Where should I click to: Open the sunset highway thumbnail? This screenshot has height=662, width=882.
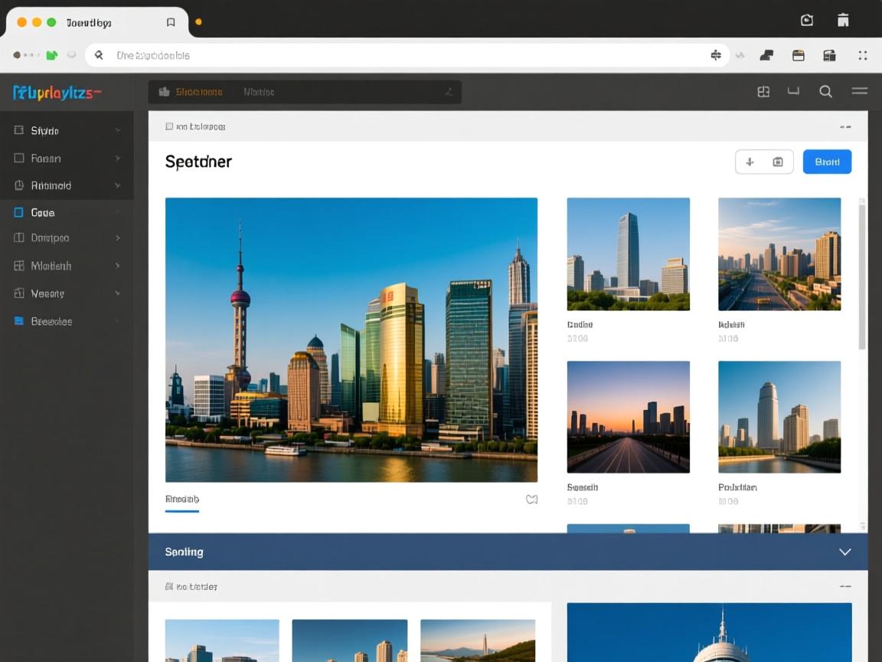(x=628, y=417)
